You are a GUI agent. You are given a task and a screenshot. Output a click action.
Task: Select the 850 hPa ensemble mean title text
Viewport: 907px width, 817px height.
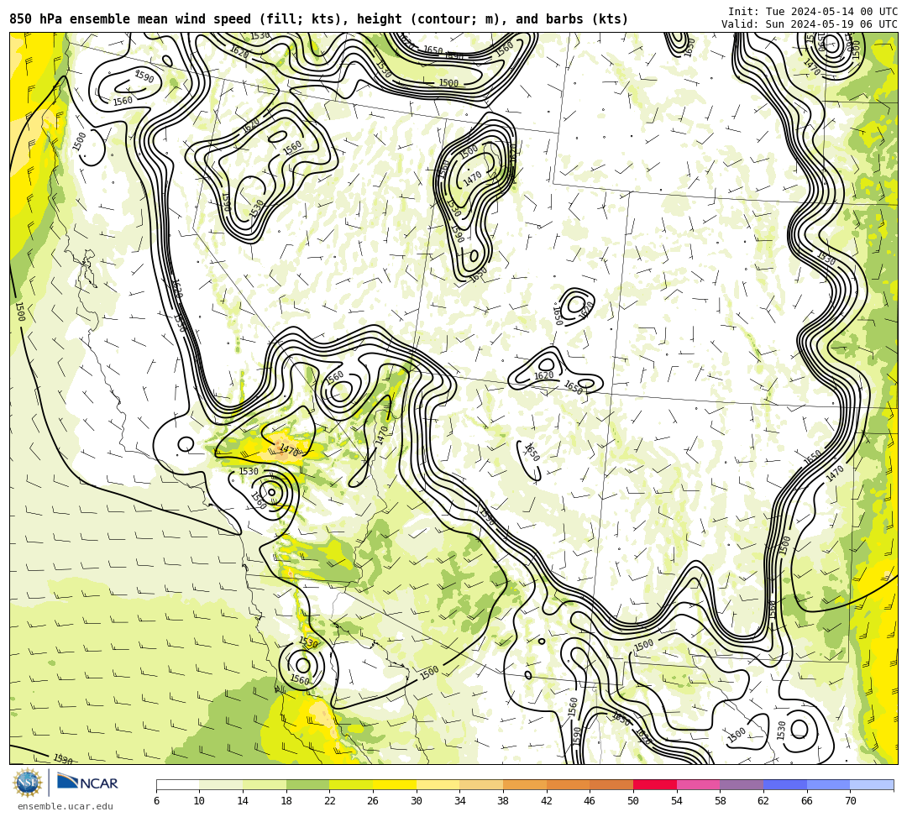(x=319, y=19)
